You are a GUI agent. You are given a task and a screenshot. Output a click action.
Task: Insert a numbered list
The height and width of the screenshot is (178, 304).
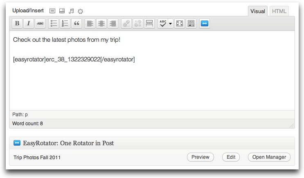click(65, 24)
